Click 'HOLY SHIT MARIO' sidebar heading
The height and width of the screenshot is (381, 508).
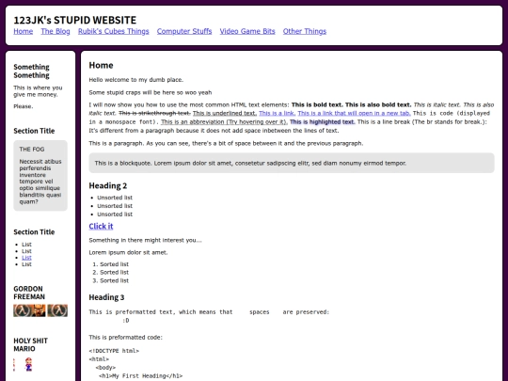click(x=30, y=344)
